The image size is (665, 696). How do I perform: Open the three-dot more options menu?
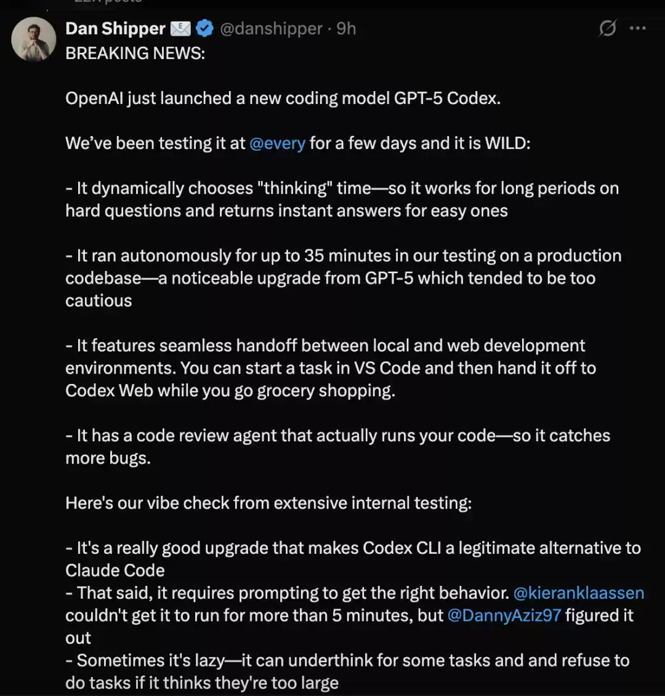pyautogui.click(x=638, y=28)
